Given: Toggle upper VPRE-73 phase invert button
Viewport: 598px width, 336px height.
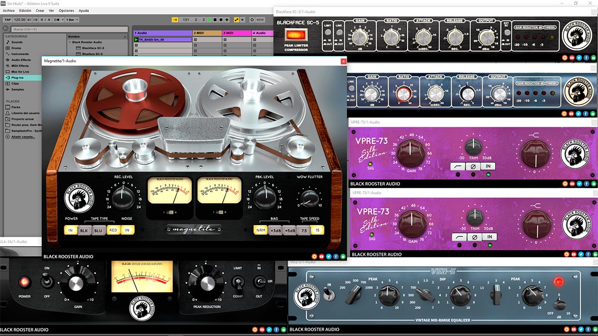Looking at the screenshot, I should click(473, 166).
